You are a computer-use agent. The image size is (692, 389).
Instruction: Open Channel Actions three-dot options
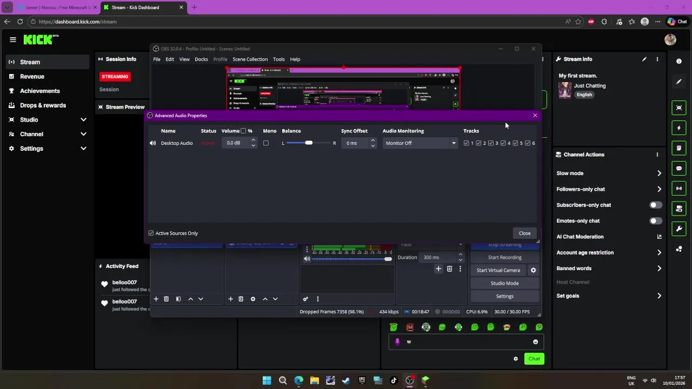(x=657, y=155)
